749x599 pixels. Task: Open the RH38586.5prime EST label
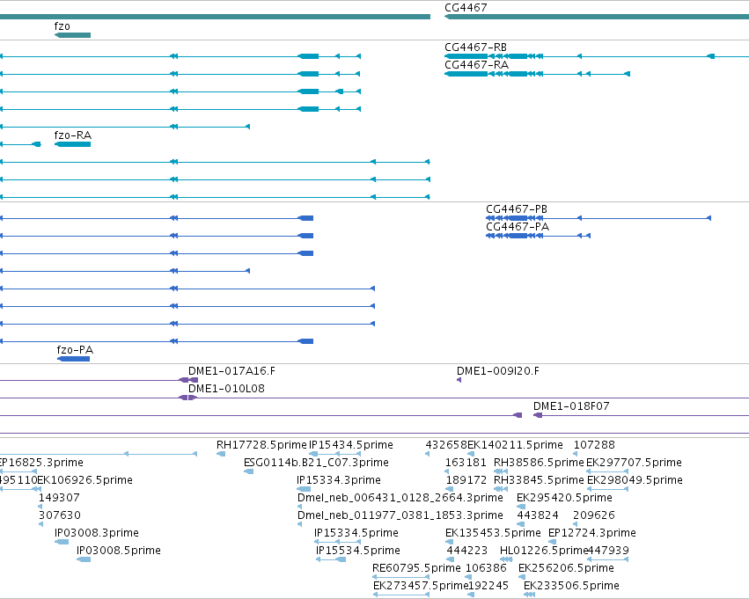pyautogui.click(x=539, y=463)
